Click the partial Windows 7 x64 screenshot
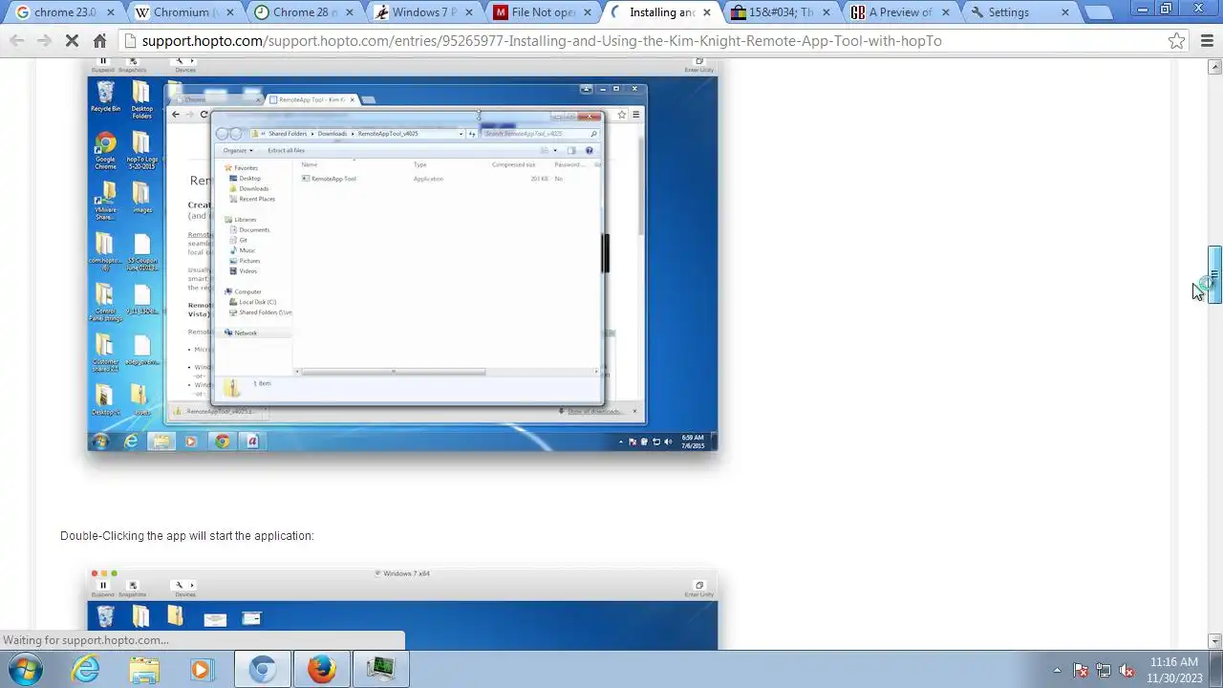 [402, 609]
